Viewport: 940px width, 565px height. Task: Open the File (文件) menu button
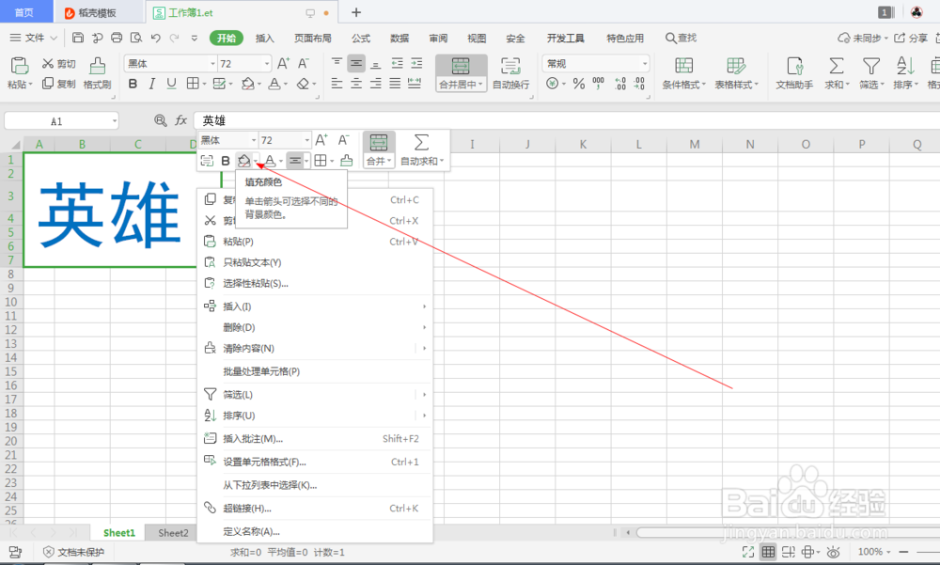point(34,38)
